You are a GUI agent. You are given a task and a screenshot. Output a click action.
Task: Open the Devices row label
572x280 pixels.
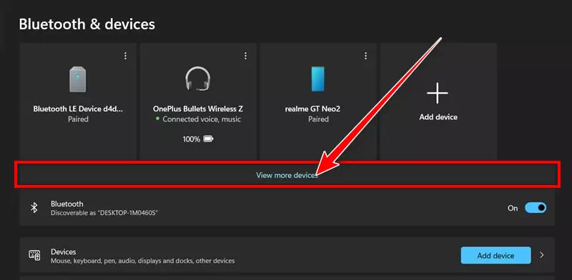click(64, 252)
